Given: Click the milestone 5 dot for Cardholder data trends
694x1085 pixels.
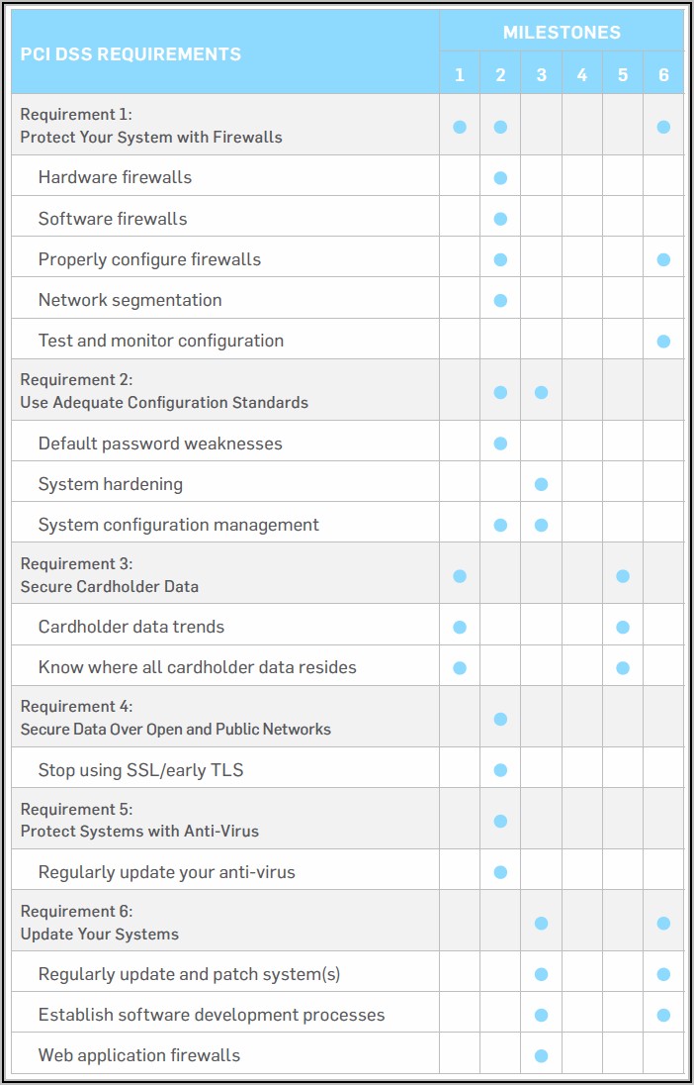Looking at the screenshot, I should [623, 627].
